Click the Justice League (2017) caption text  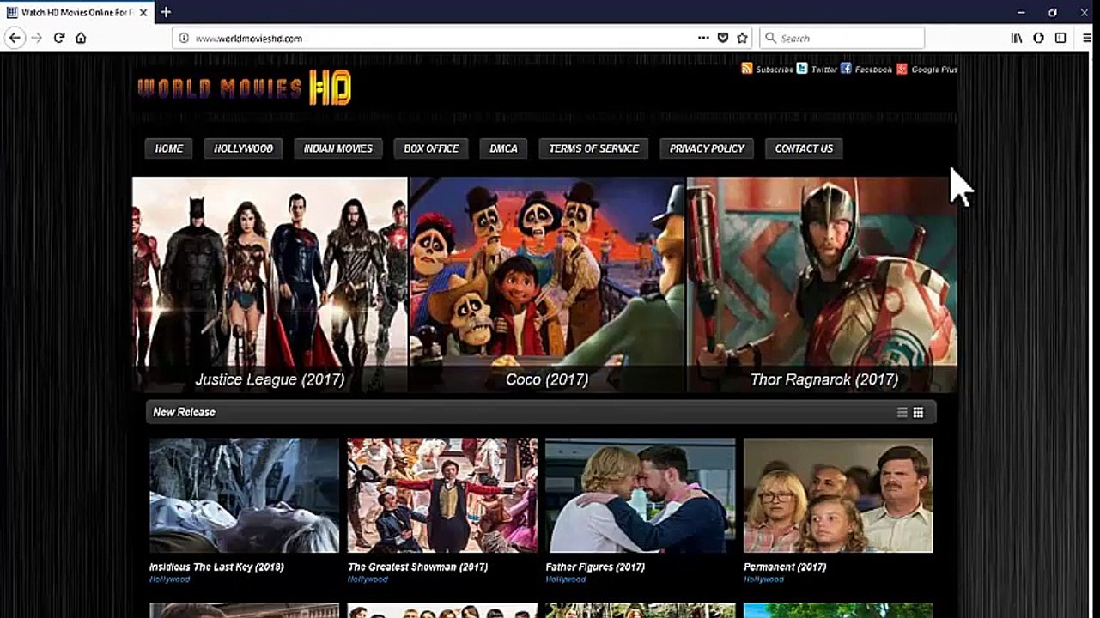click(270, 379)
